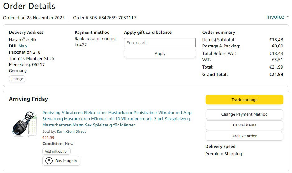Focus the gift card Enter code field
Viewport: 292px width, 173px height.
(160, 43)
